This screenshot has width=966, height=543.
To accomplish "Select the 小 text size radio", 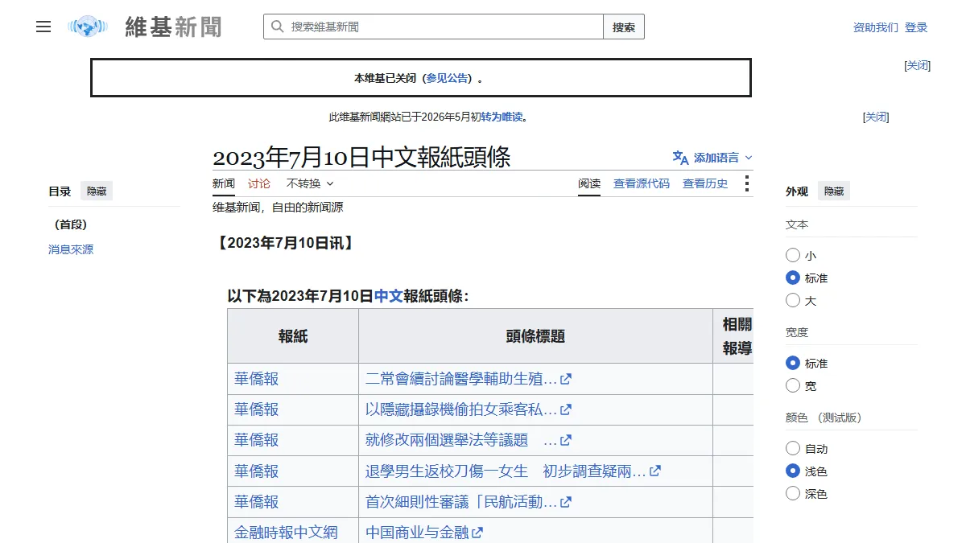I will tap(793, 255).
